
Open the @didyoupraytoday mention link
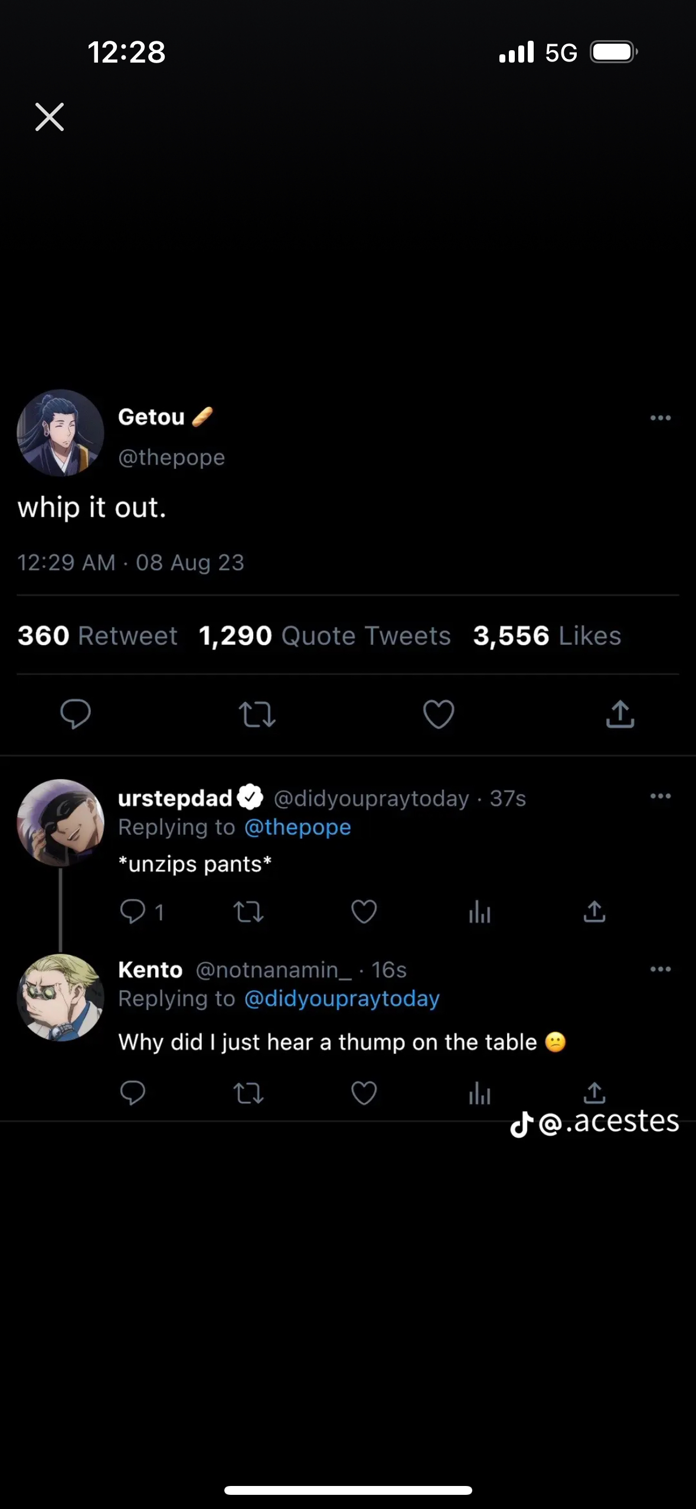click(x=342, y=999)
